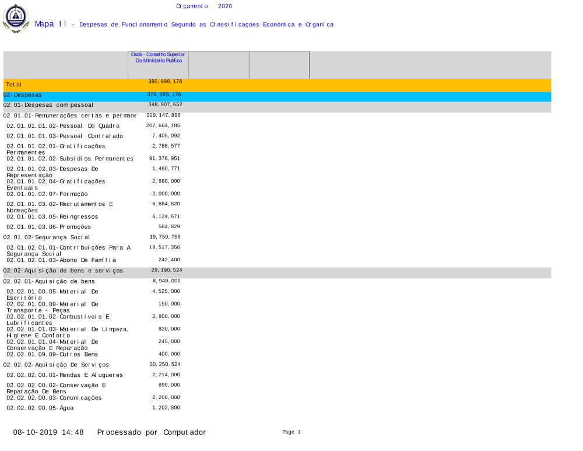Click the Promoções row
583x451 pixels.
[x=48, y=227]
